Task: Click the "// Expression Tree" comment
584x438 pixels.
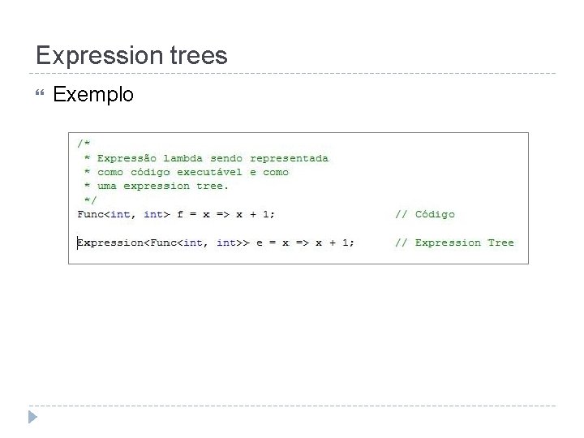Action: [x=454, y=243]
